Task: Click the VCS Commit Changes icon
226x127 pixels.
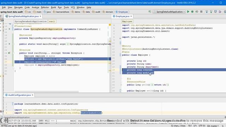Action: [x=211, y=12]
